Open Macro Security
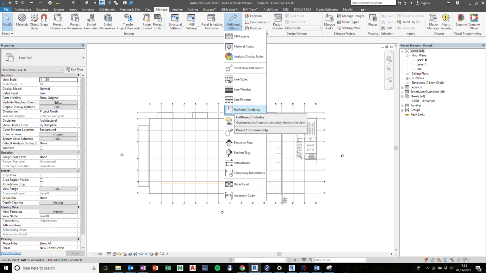Image resolution: width=486 pixels, height=273 pixels. click(x=446, y=21)
